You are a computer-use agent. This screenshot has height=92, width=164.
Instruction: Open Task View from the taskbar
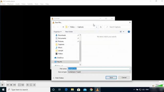pyautogui.click(x=60, y=90)
